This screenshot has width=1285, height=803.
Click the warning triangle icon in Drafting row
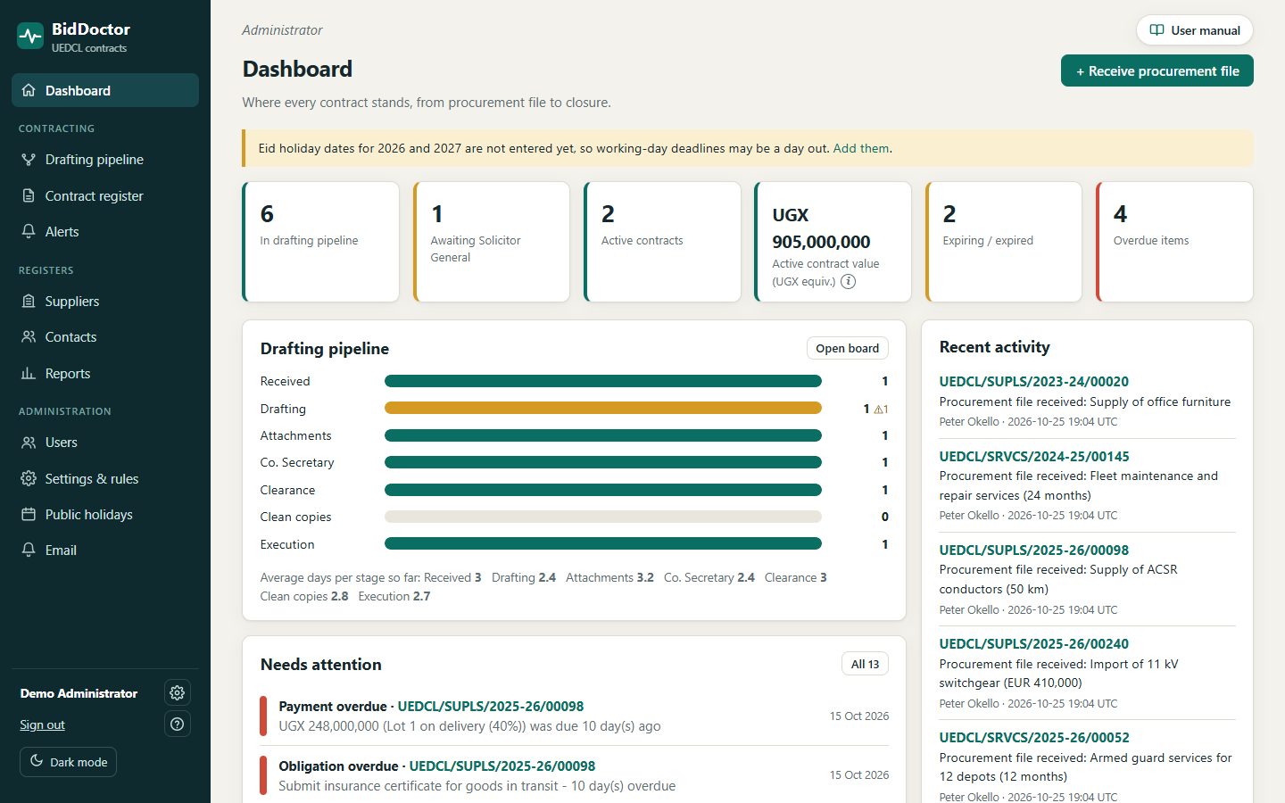(x=879, y=410)
